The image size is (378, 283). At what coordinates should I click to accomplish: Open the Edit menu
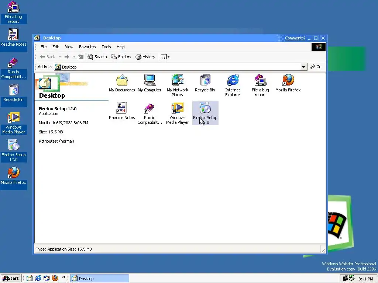56,47
